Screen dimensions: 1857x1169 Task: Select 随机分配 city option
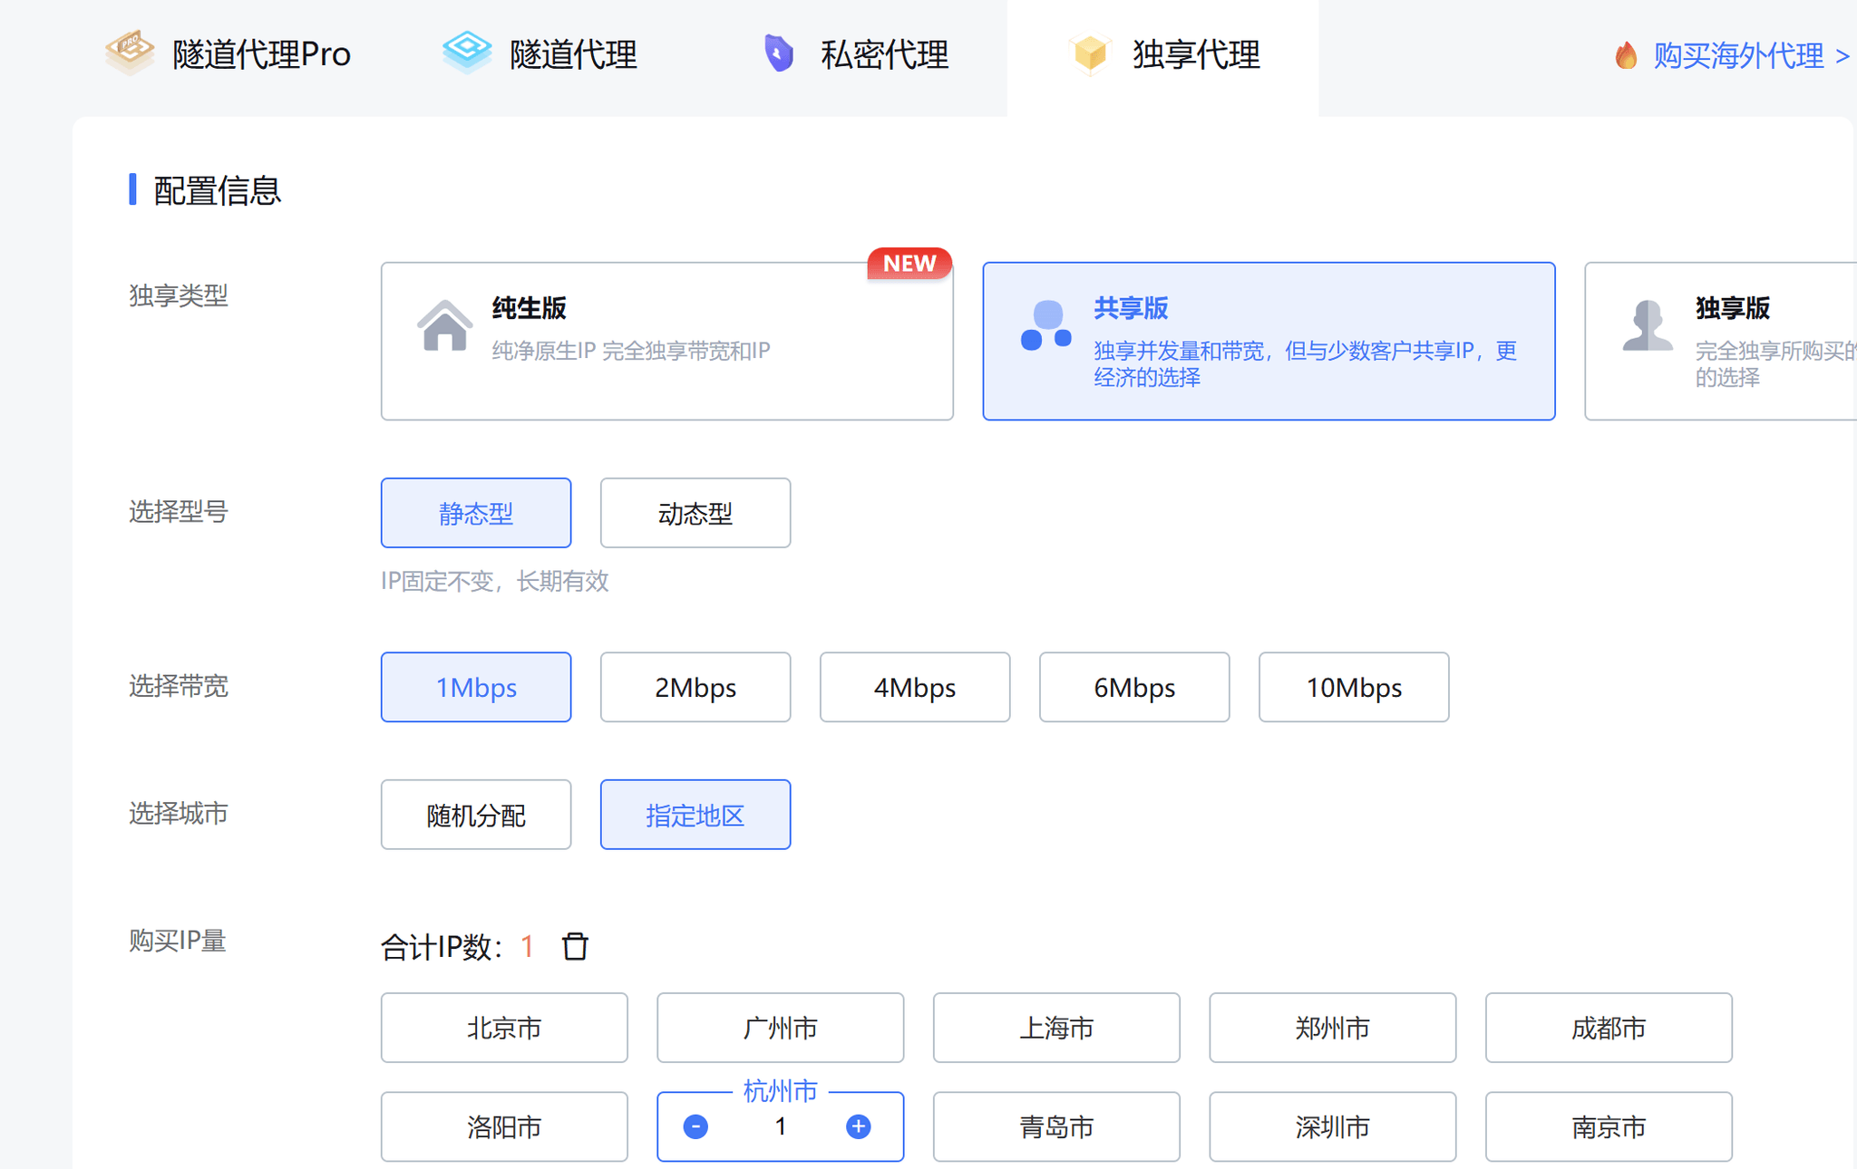[x=476, y=815]
